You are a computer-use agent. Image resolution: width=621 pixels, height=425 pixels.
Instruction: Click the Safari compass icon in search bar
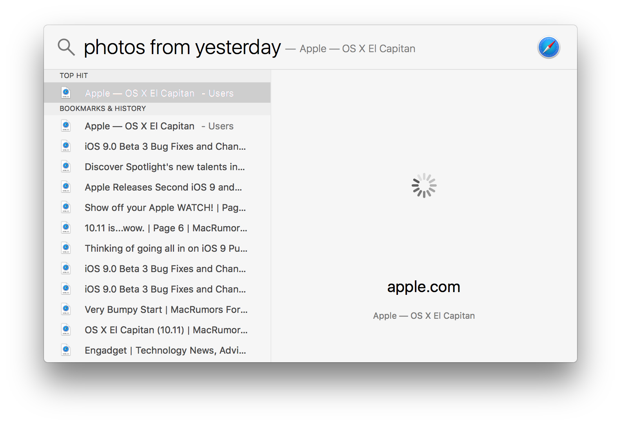[548, 48]
